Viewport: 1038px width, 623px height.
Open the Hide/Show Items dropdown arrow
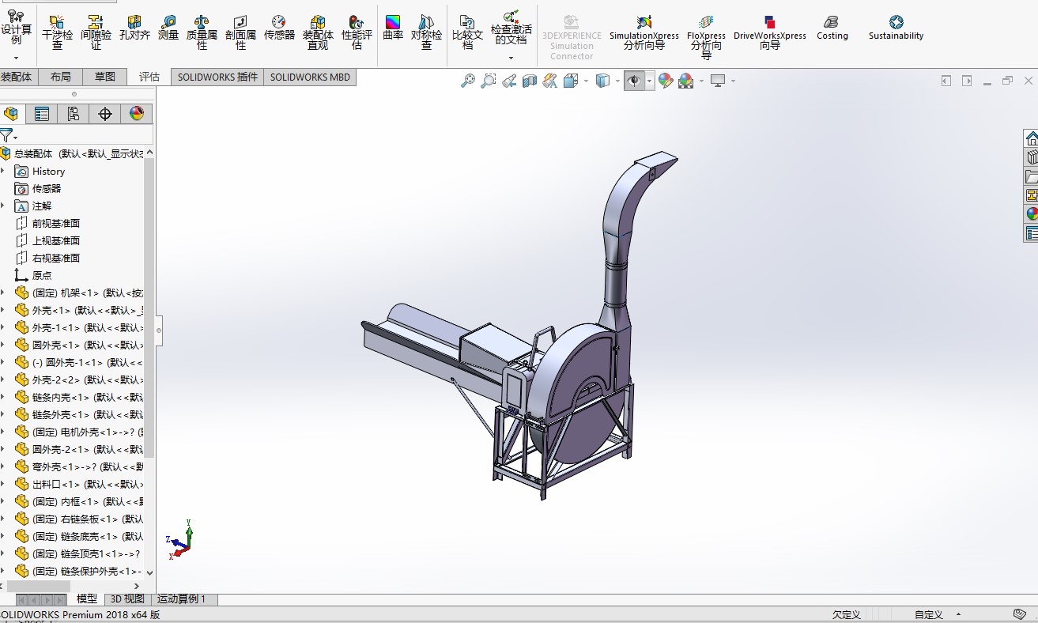tap(650, 81)
